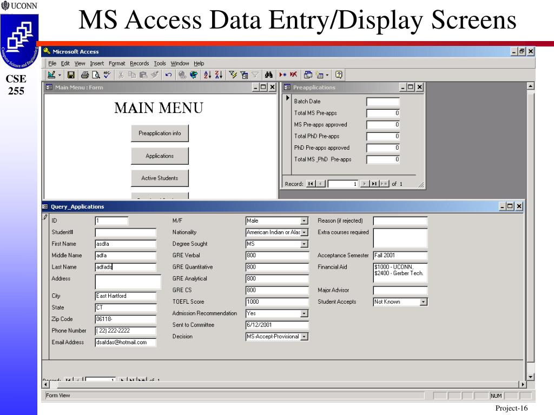Open the Insert menu

pos(97,64)
